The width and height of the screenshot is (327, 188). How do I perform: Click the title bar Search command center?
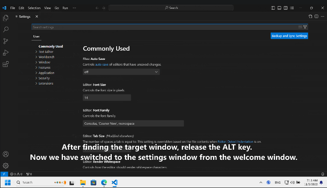click(171, 8)
